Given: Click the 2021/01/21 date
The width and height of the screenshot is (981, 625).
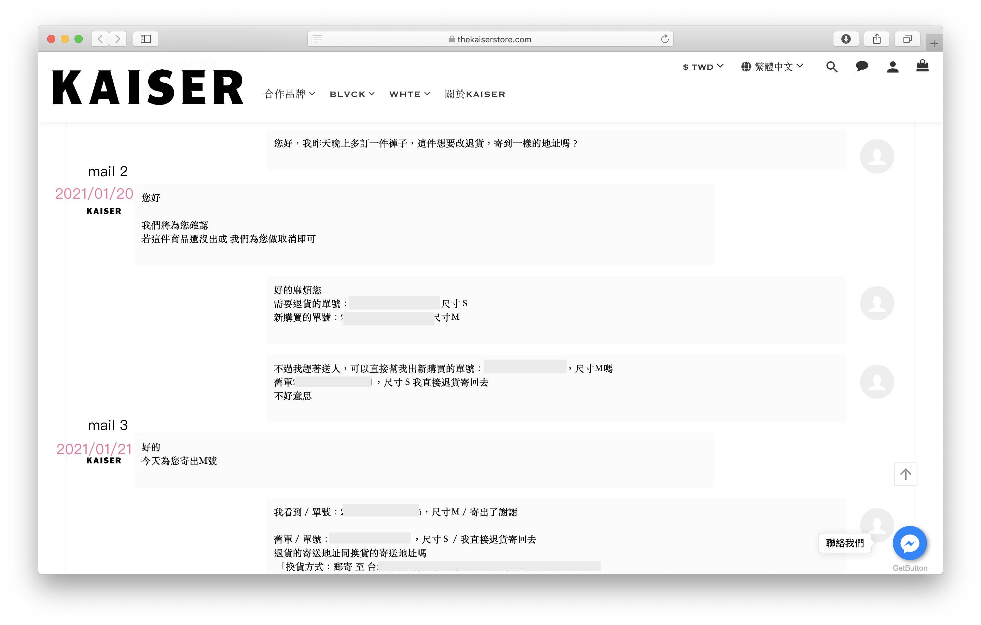Looking at the screenshot, I should (x=94, y=449).
